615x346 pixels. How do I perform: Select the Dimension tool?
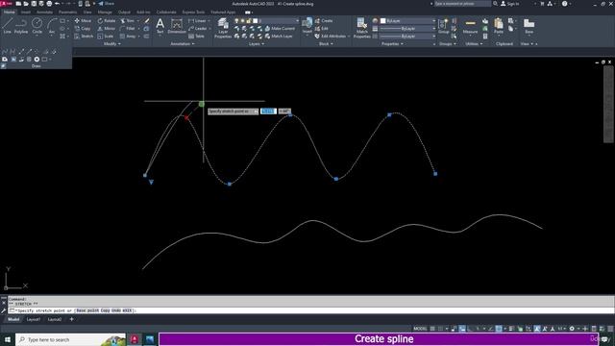[177, 26]
